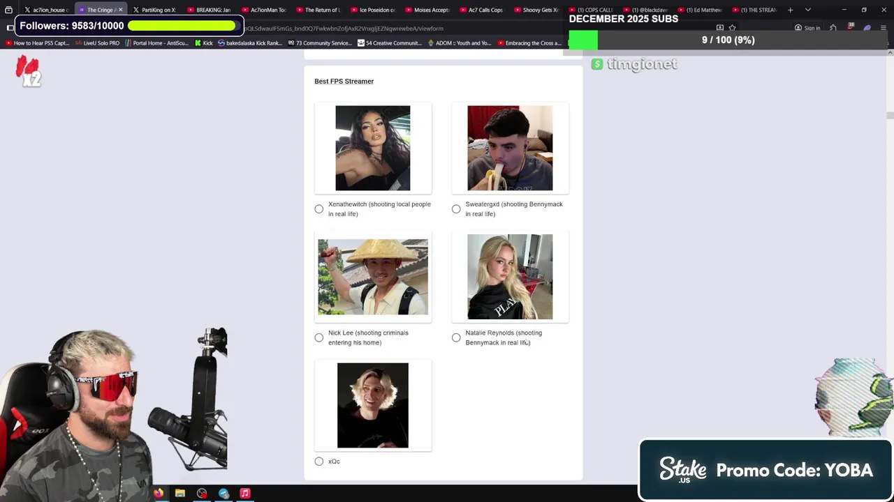Open Firefox View icon

[x=8, y=10]
